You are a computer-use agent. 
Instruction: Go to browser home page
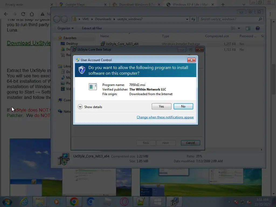click(x=32, y=14)
